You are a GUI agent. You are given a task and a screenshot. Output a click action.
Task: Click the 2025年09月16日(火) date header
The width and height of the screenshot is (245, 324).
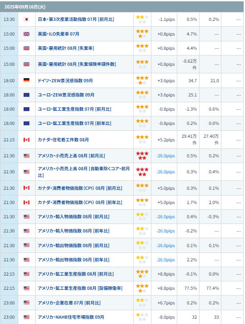tap(25, 7)
